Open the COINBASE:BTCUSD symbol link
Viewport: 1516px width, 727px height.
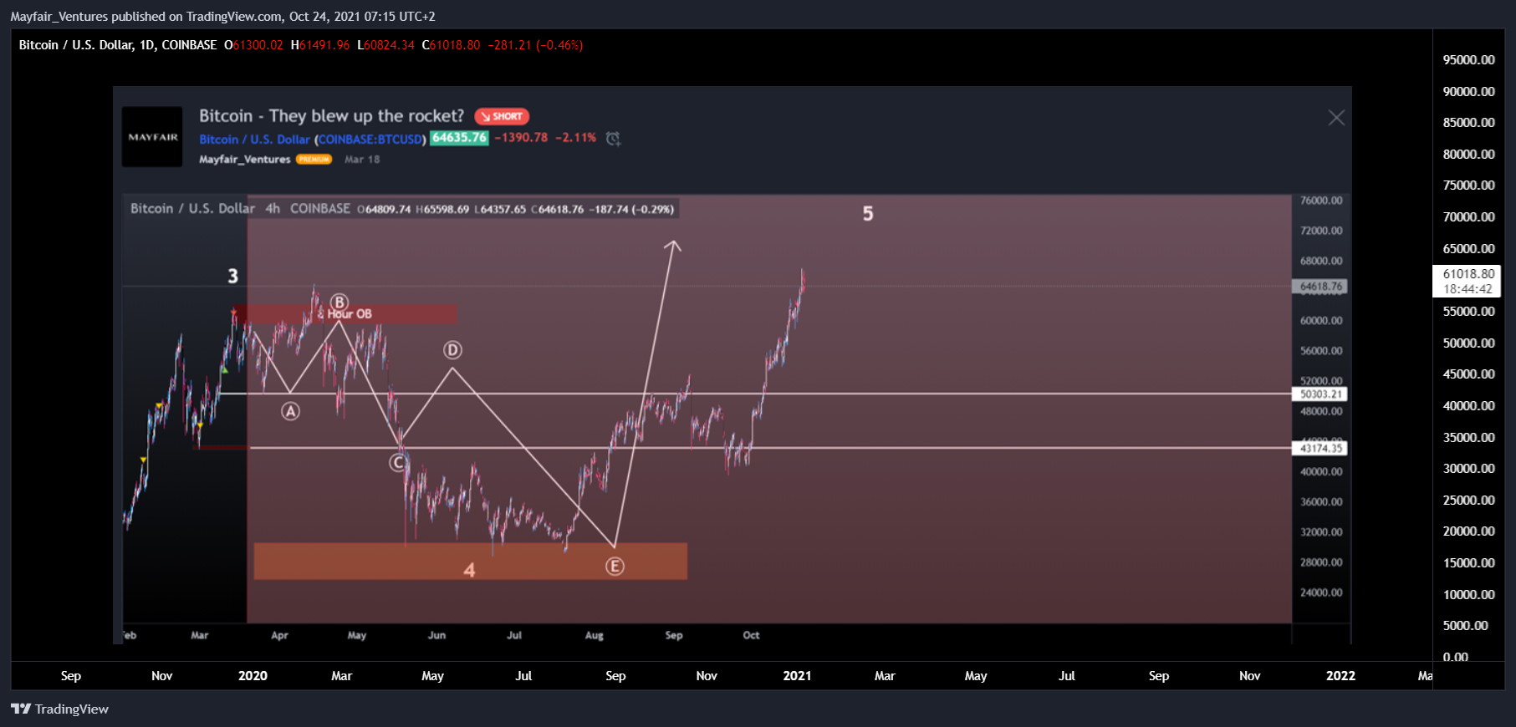(x=371, y=139)
